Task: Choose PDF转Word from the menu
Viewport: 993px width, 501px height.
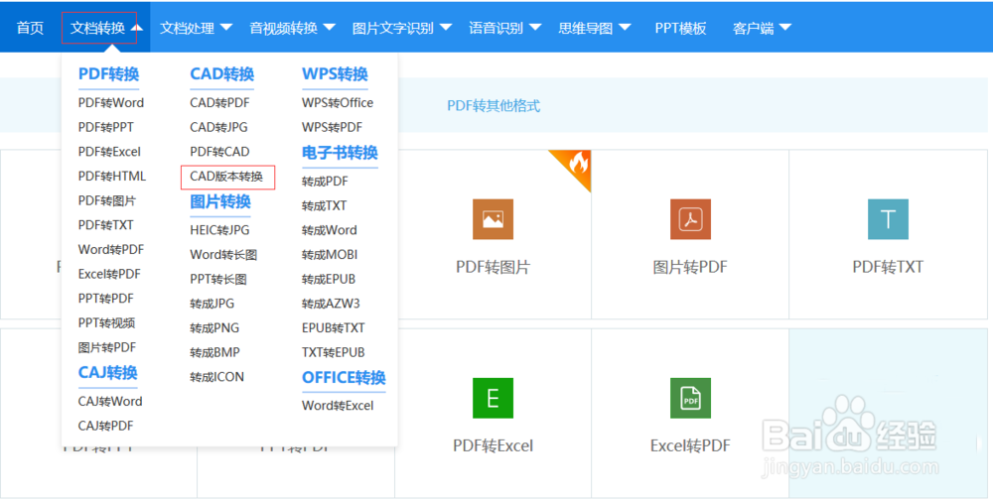Action: (x=111, y=102)
